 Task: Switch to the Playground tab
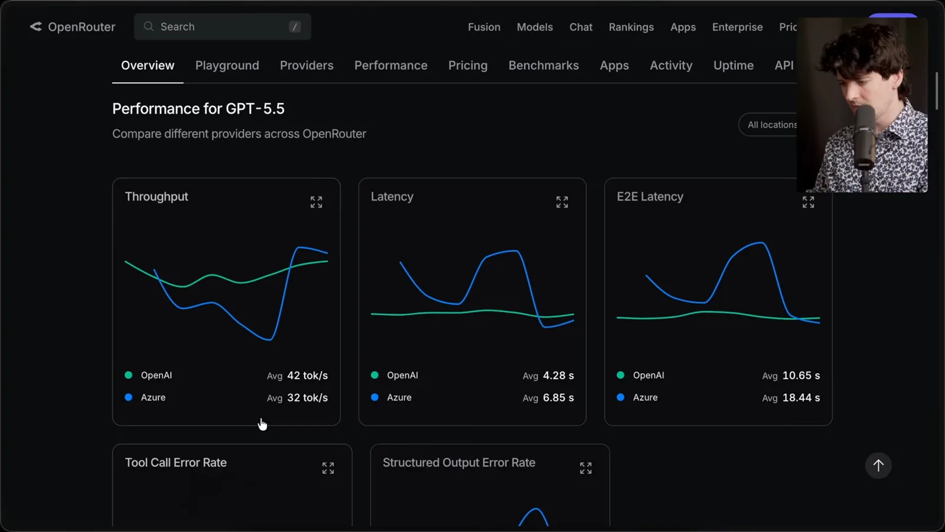[227, 66]
